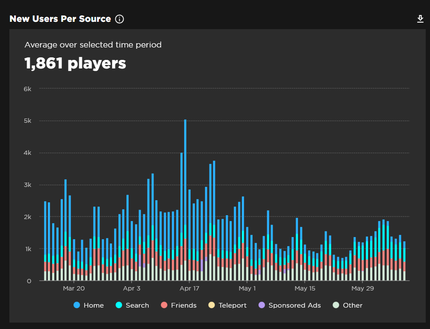The width and height of the screenshot is (430, 329).
Task: Click the Apr 17 axis label
Action: click(x=189, y=288)
